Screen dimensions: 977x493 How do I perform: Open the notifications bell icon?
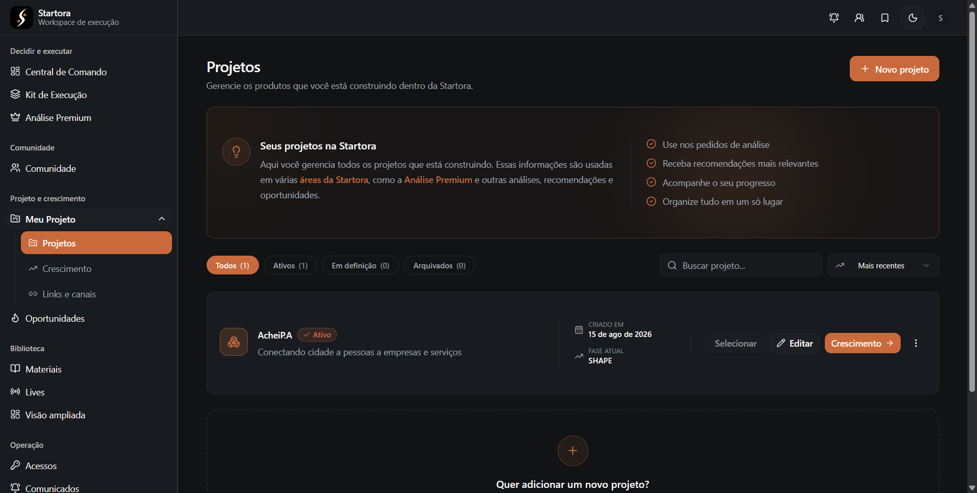[x=834, y=18]
